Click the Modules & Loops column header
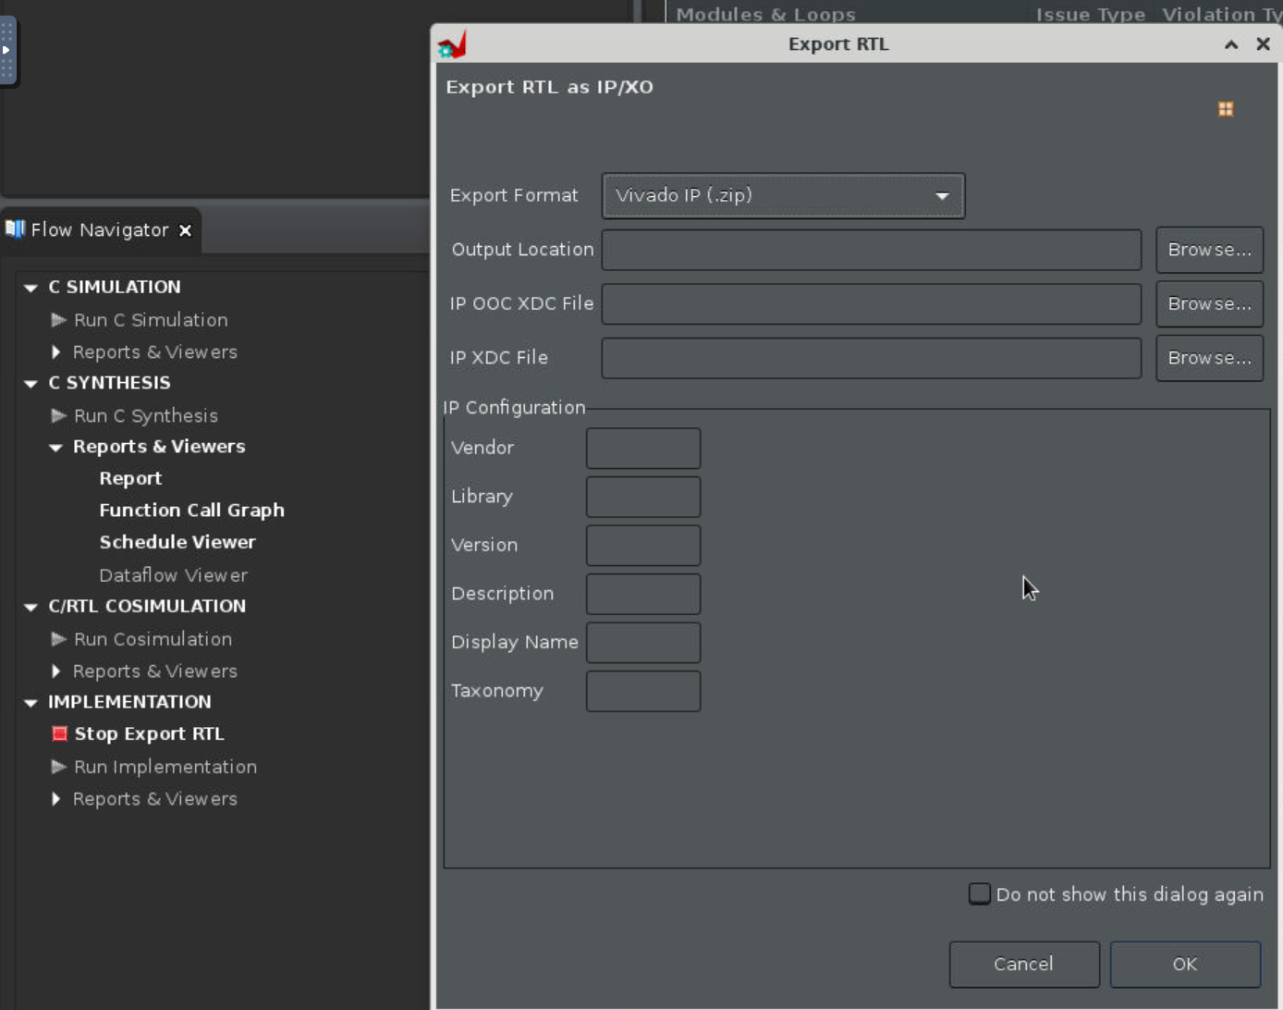Screen dimensions: 1283x1010 pyautogui.click(x=765, y=15)
